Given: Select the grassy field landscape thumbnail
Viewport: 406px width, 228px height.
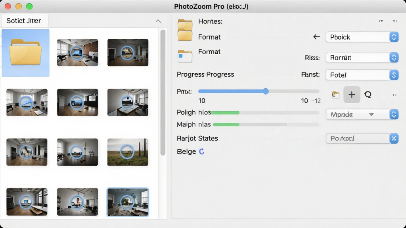Looking at the screenshot, I should (x=128, y=152).
